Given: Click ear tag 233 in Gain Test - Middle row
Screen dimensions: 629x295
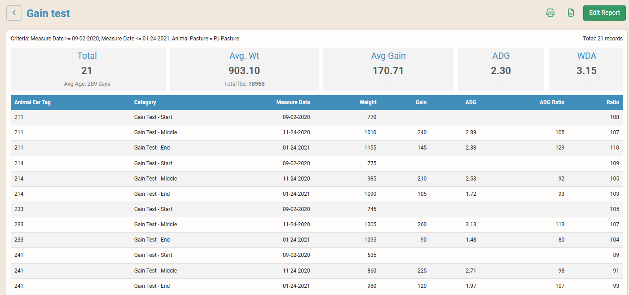Looking at the screenshot, I should (18, 225).
